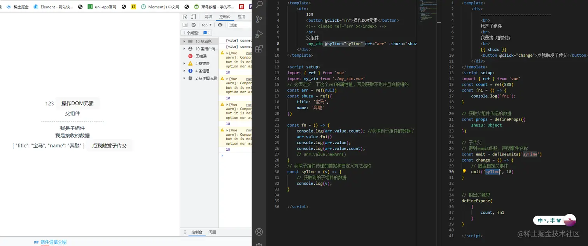588x246 pixels.
Task: Click the eye live expression icon
Action: [220, 25]
